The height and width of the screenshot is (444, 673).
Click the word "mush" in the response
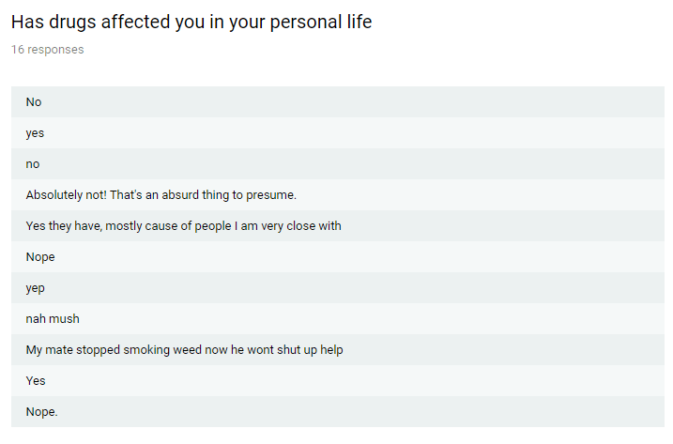click(x=65, y=318)
